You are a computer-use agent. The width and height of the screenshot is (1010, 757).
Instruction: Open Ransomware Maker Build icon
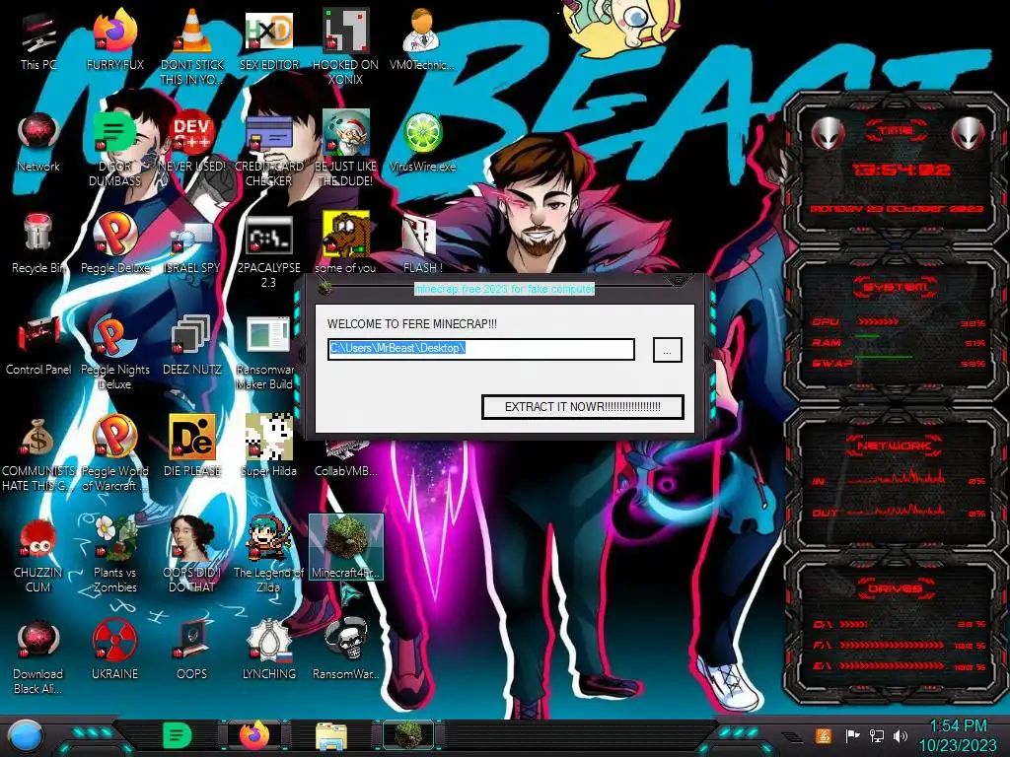point(267,353)
